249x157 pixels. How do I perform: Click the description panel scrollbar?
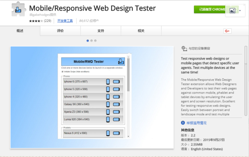click(x=246, y=81)
